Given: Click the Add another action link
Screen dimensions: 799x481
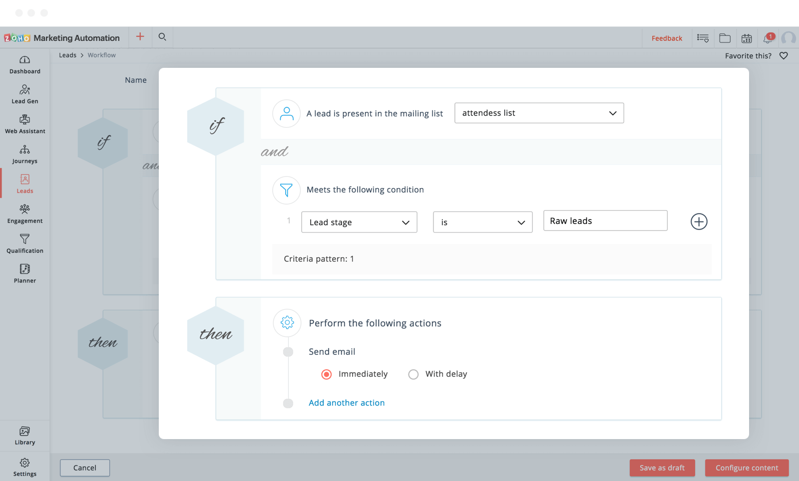Looking at the screenshot, I should (347, 403).
